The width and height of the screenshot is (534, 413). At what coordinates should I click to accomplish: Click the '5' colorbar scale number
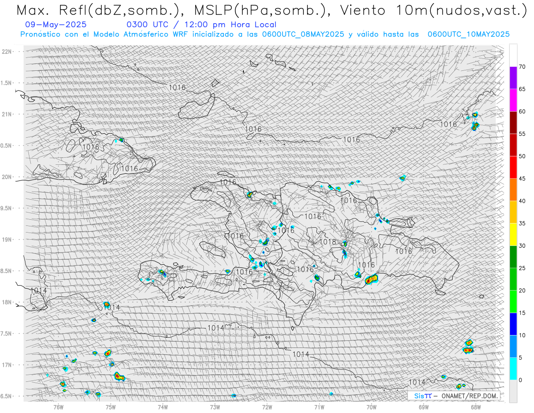click(x=520, y=358)
